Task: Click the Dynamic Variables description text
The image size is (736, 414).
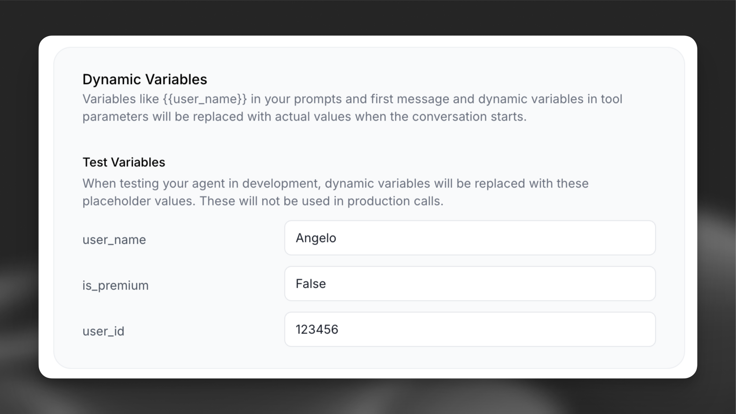Action: click(352, 107)
